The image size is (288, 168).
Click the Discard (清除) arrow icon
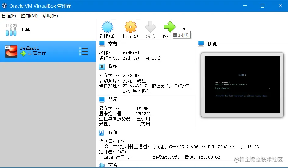coord(150,27)
